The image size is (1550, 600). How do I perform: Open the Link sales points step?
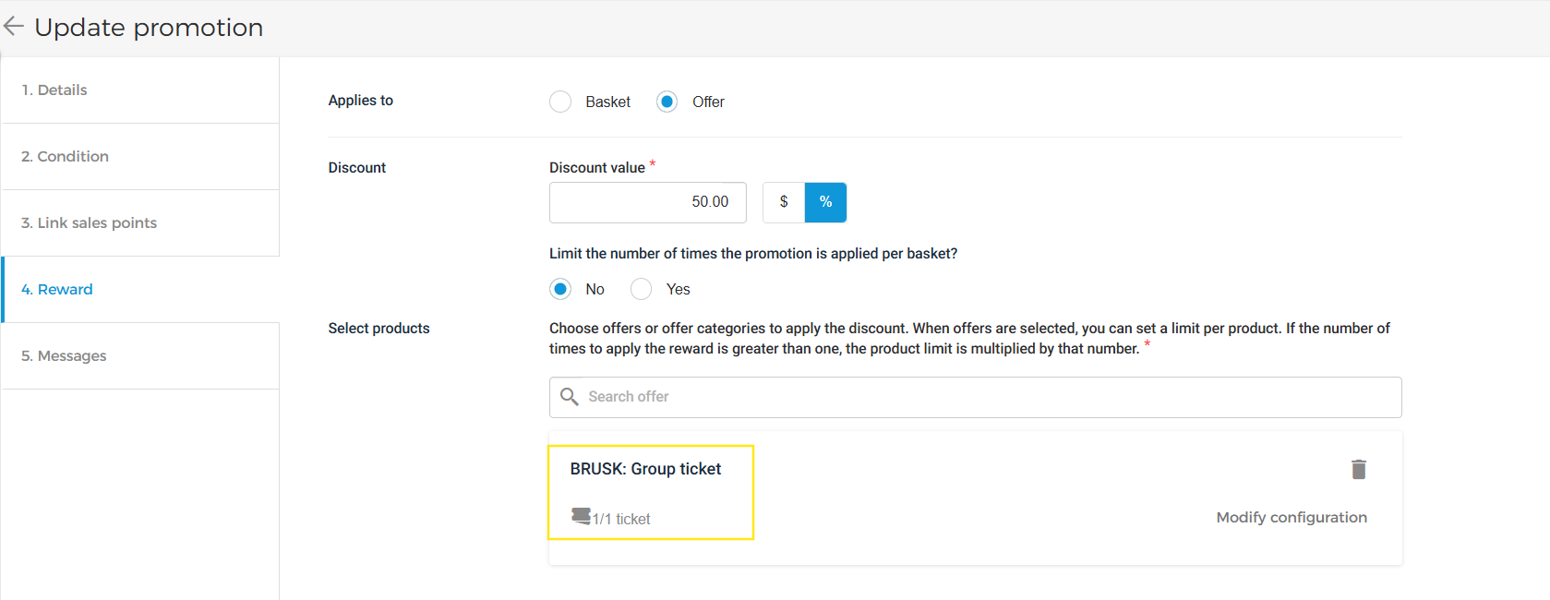click(89, 223)
